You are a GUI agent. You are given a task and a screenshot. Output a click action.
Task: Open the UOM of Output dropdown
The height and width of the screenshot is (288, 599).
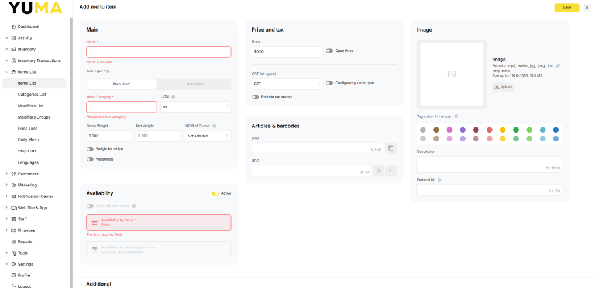(x=208, y=136)
